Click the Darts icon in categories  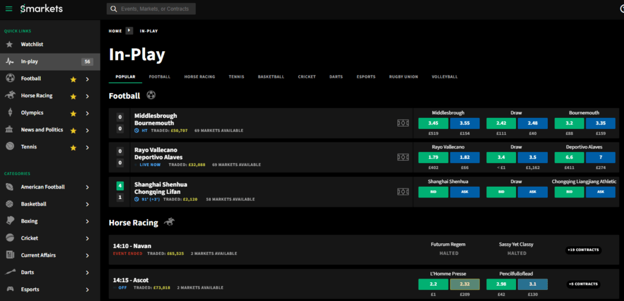10,272
